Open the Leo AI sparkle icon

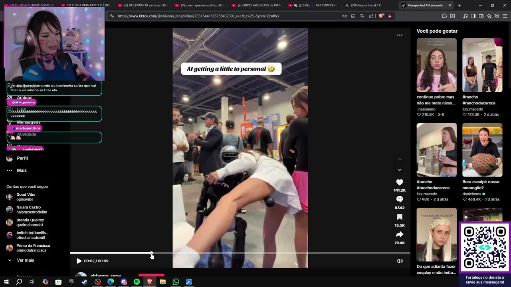coord(489,16)
